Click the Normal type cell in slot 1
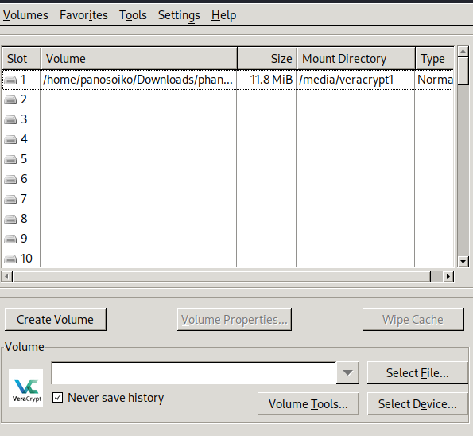 [435, 80]
